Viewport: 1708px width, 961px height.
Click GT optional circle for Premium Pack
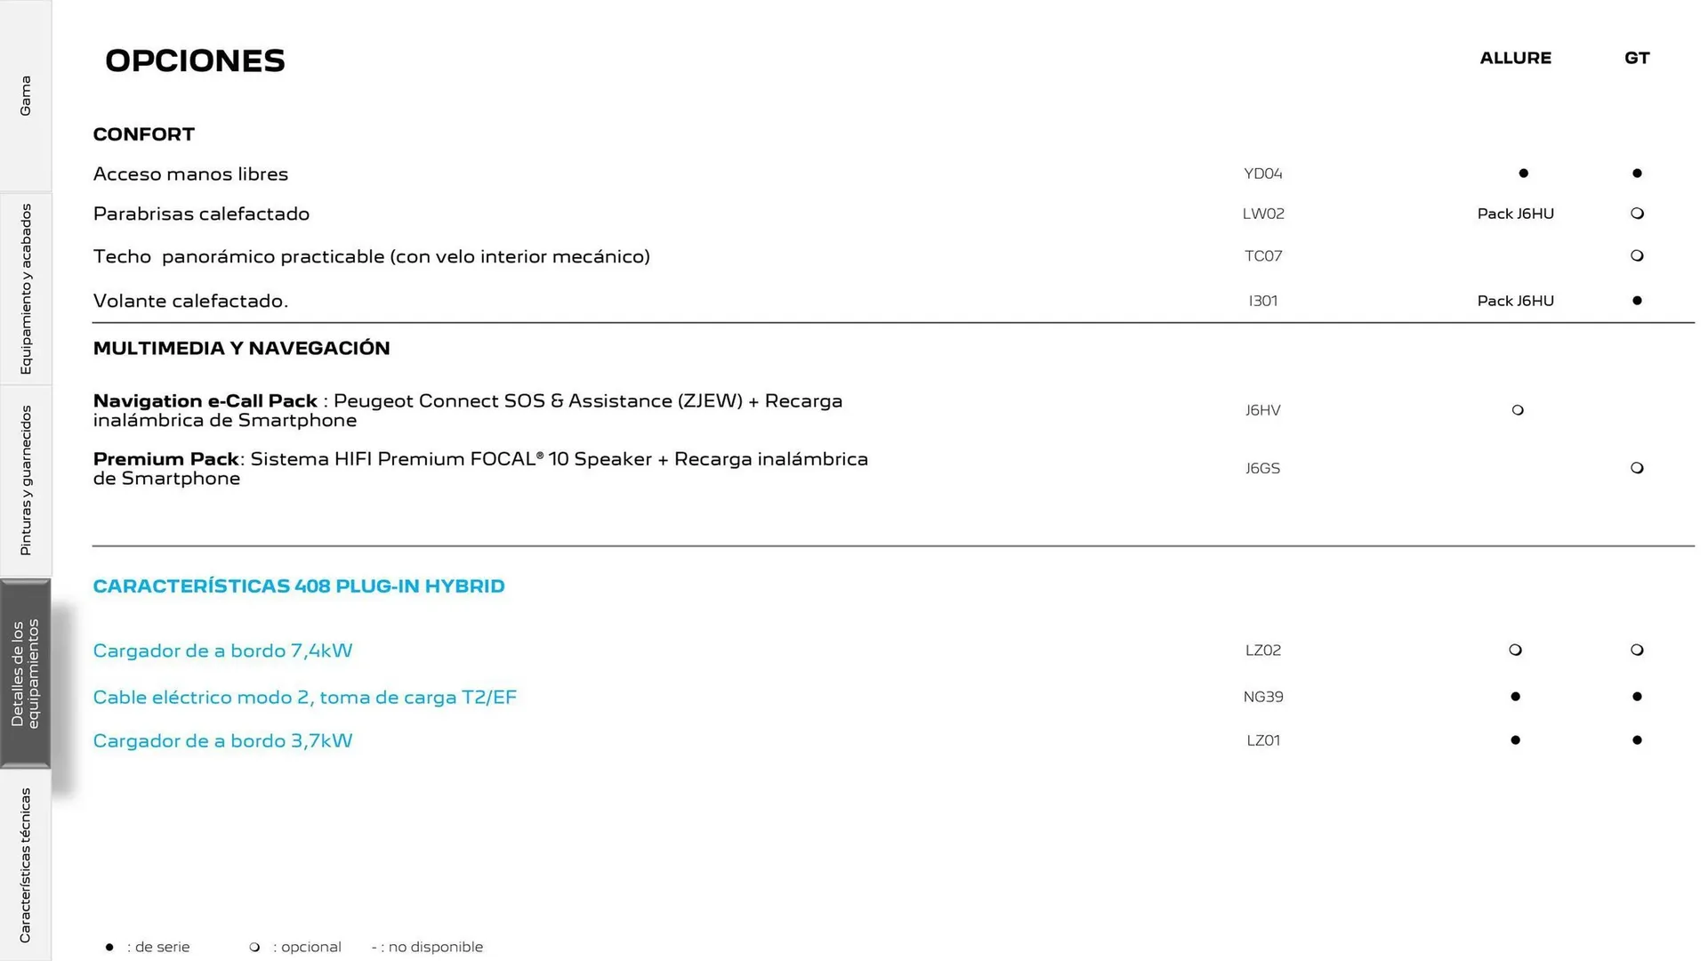[x=1637, y=468]
